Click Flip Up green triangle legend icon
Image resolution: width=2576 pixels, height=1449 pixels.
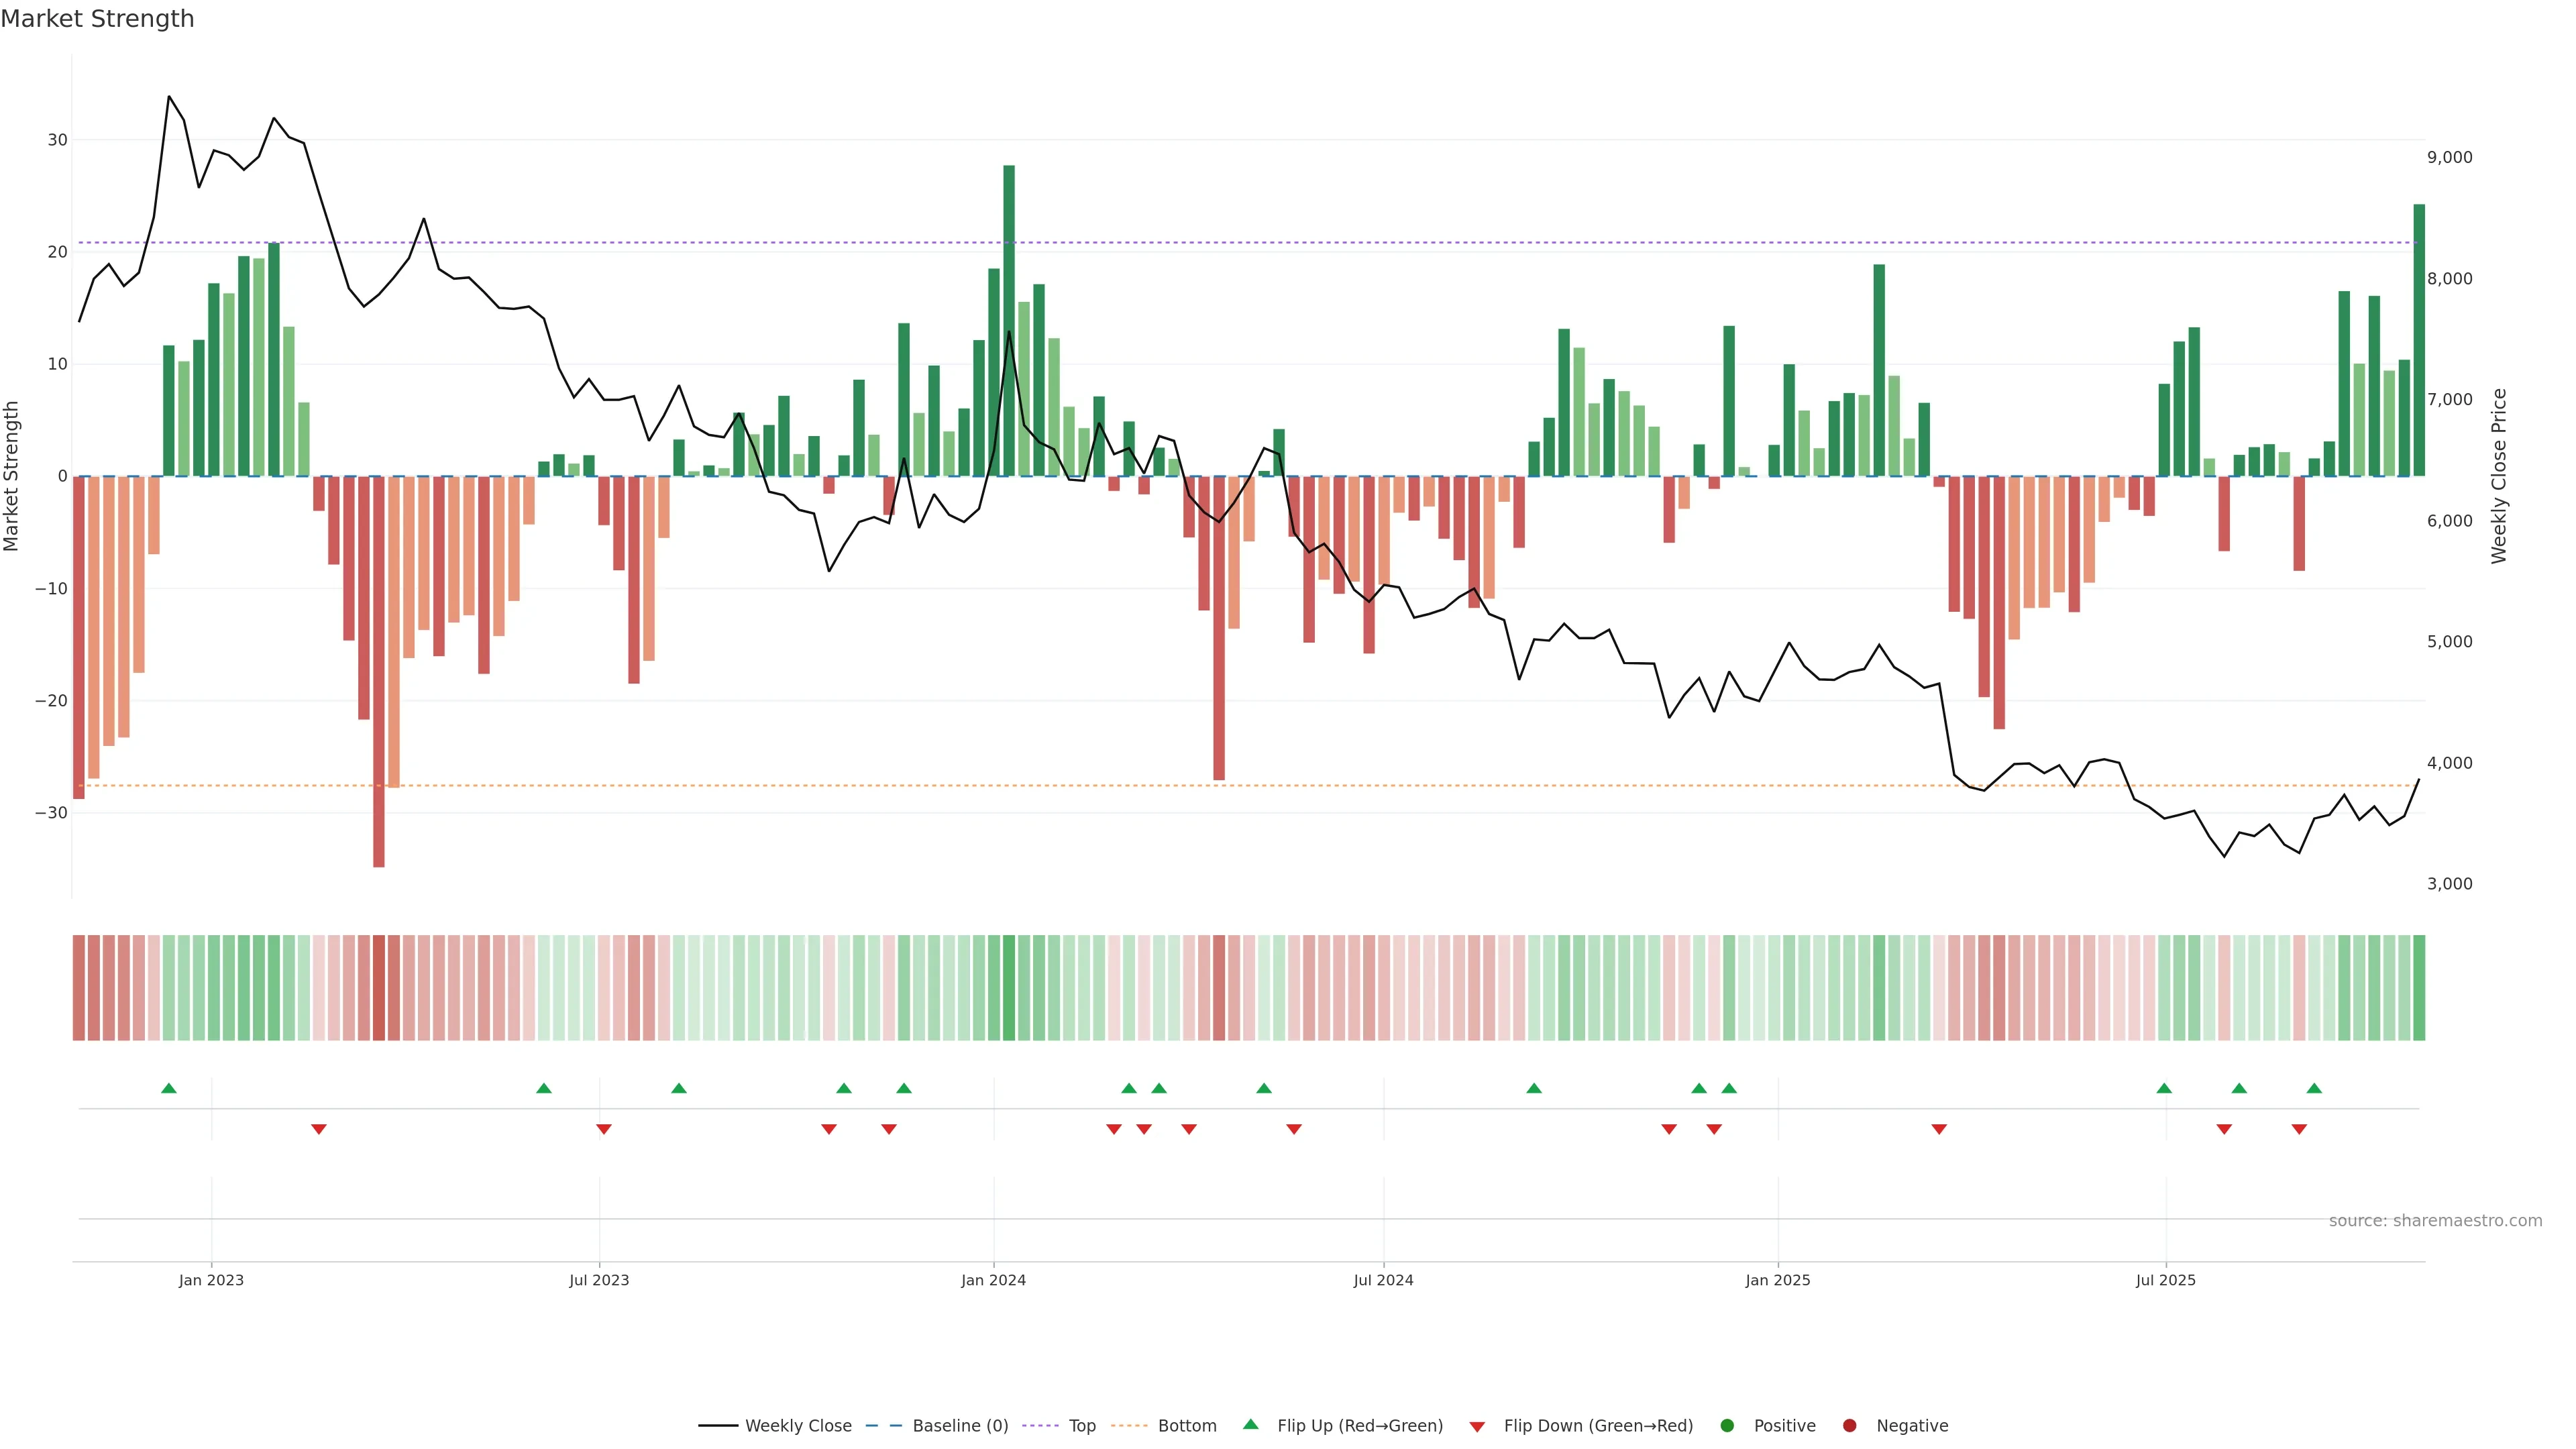1250,1424
